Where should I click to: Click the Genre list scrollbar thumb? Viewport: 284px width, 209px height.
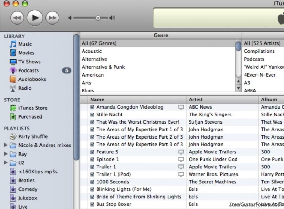click(x=239, y=46)
